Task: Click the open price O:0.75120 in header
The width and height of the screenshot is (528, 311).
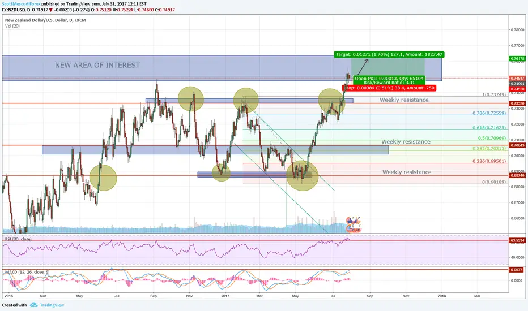Action: (x=101, y=10)
